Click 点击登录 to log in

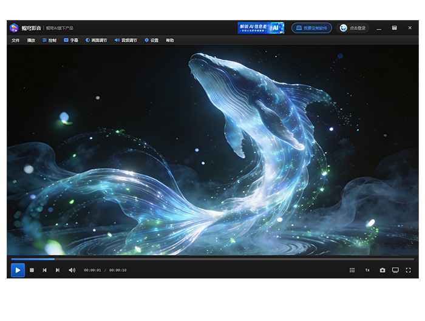pos(353,28)
